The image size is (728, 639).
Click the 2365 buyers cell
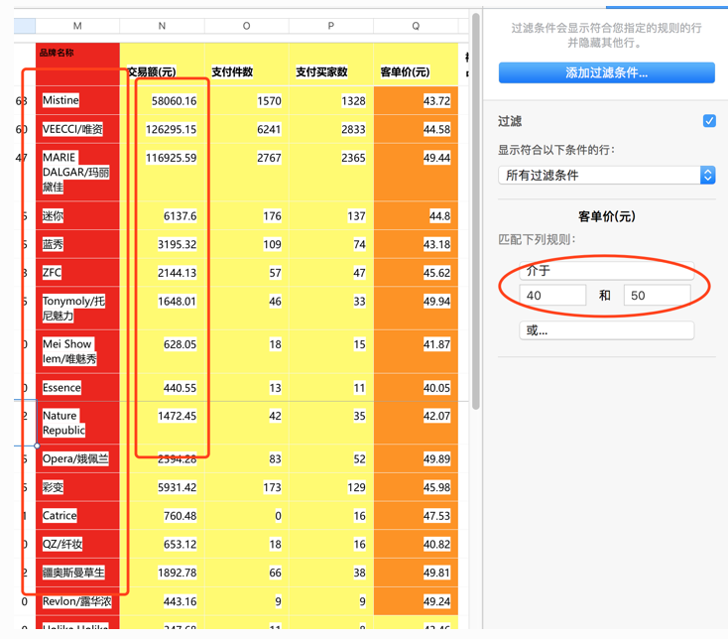tap(331, 173)
